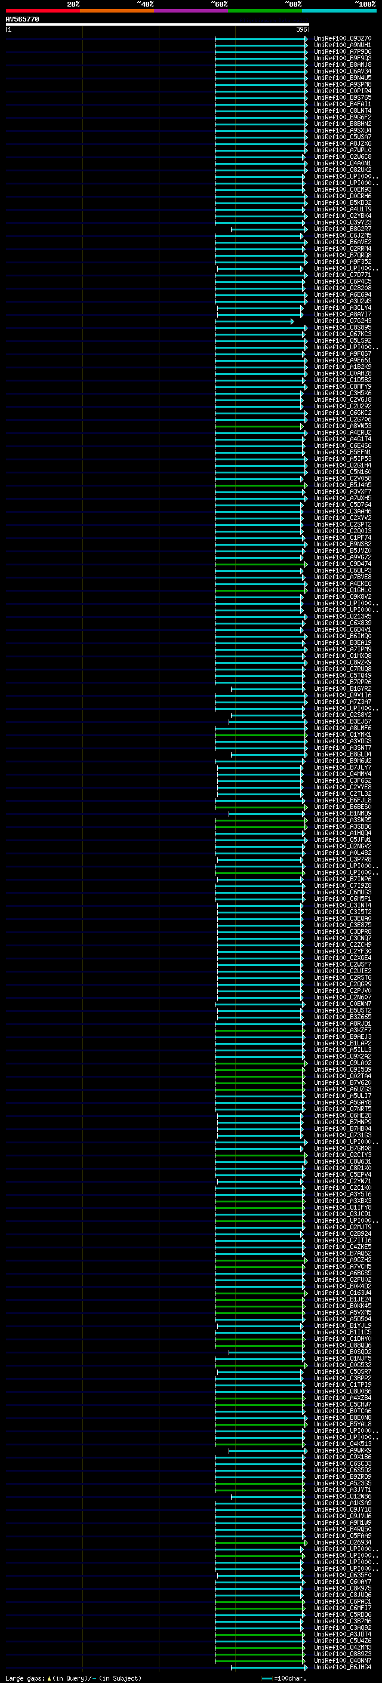Select last hit label UniRef100_B6JHG4

(343, 1667)
